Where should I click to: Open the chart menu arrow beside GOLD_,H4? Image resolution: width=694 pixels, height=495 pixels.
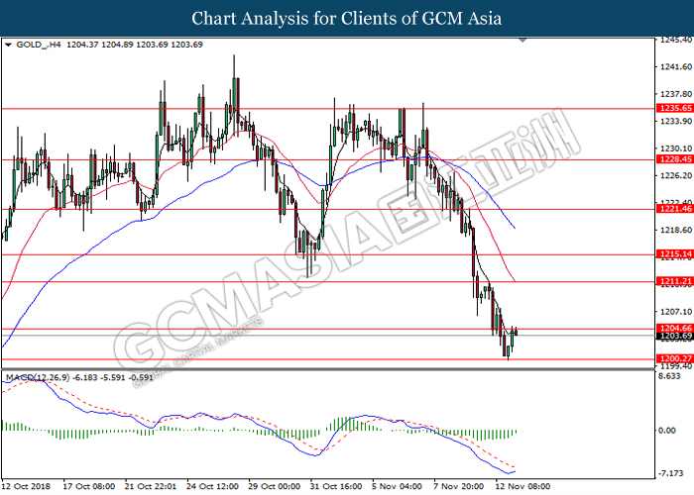(x=8, y=45)
